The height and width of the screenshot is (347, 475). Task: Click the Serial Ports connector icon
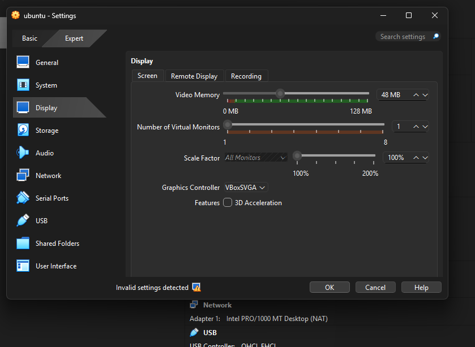(x=23, y=198)
